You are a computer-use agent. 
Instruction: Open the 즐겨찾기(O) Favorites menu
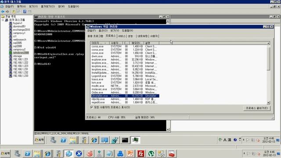coord(48,7)
